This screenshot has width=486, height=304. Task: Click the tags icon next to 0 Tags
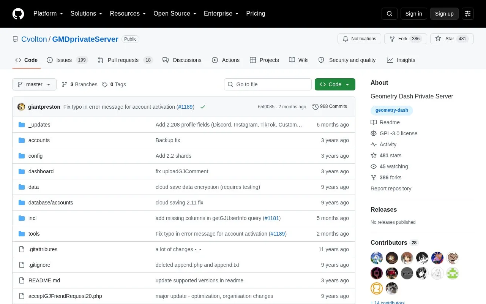click(x=105, y=84)
